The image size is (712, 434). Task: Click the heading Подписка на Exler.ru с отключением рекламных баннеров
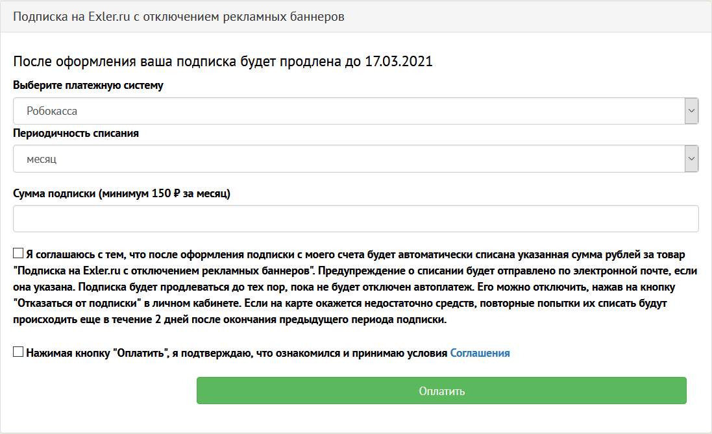[178, 17]
